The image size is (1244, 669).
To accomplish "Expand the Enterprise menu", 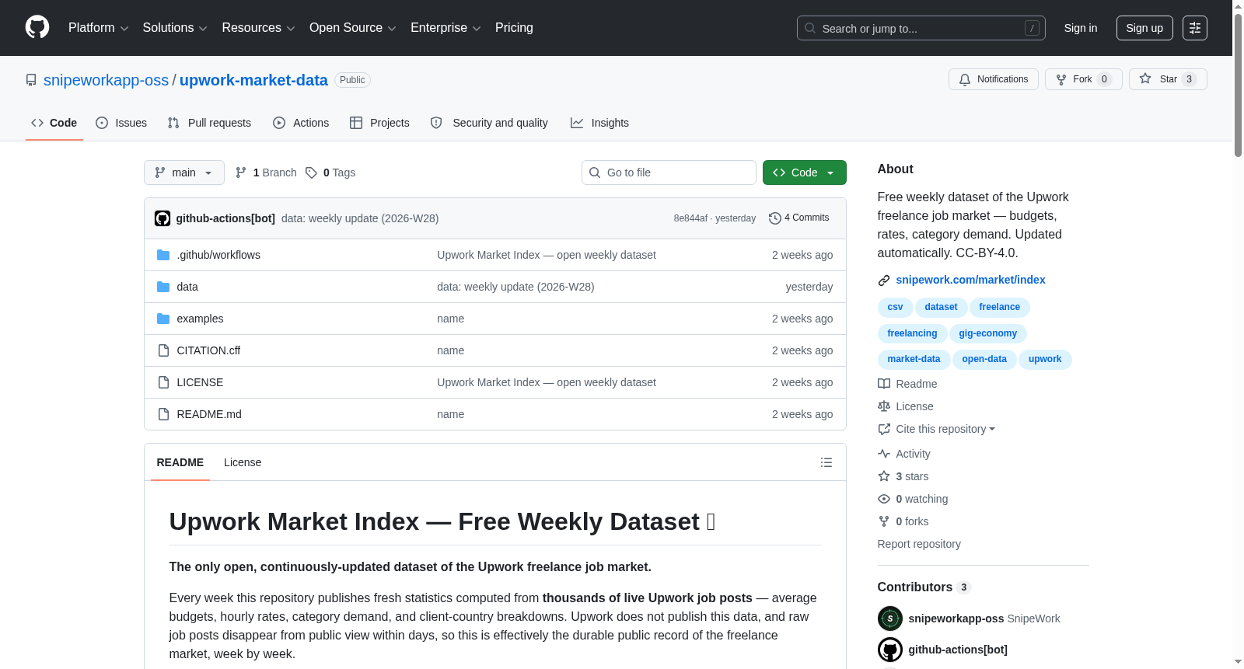I will [446, 28].
